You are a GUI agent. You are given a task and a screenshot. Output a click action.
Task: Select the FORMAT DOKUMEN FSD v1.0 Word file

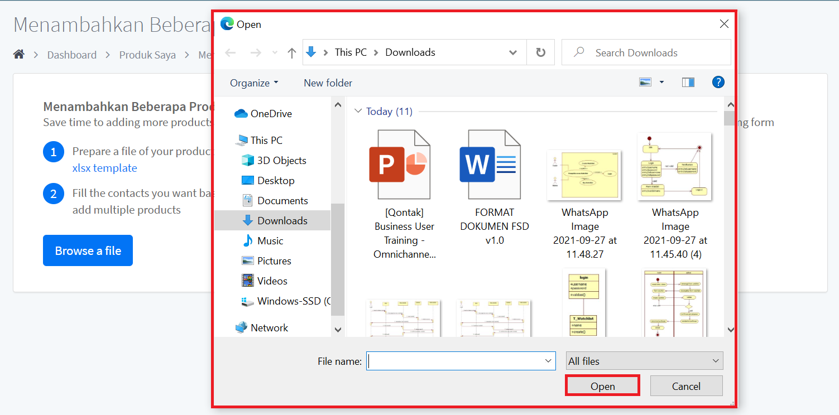495,188
